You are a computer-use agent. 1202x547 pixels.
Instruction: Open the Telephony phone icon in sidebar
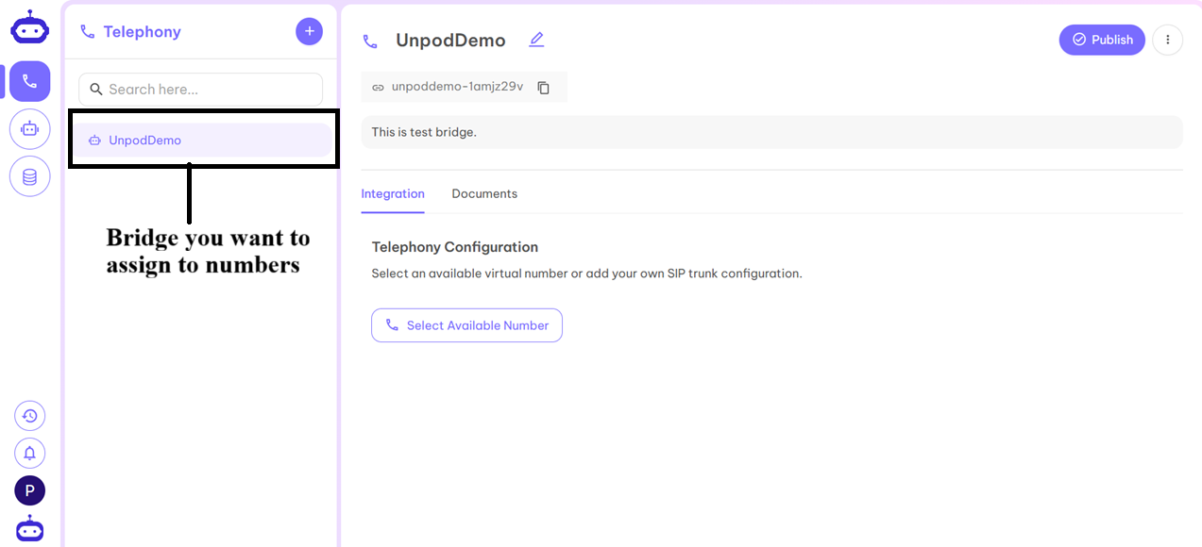pos(29,81)
